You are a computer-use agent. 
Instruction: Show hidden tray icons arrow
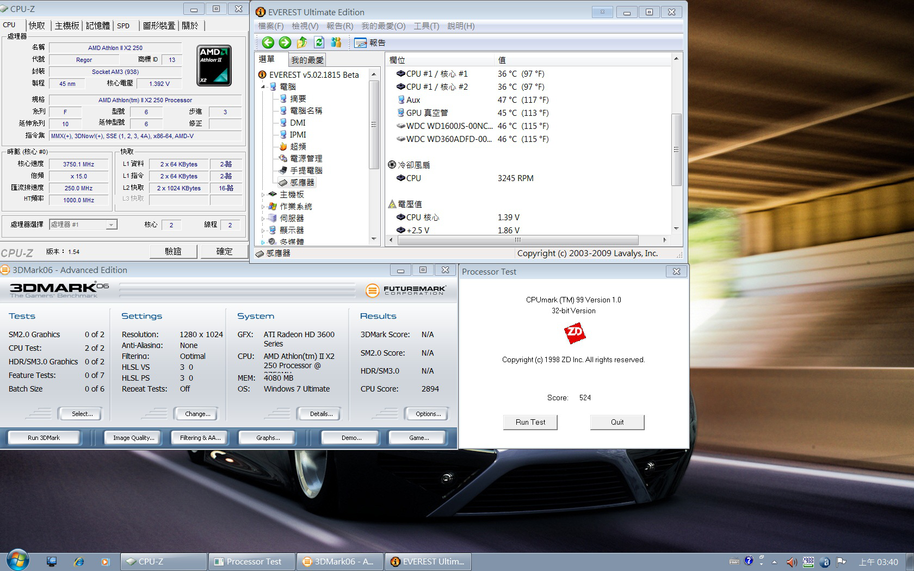[774, 562]
